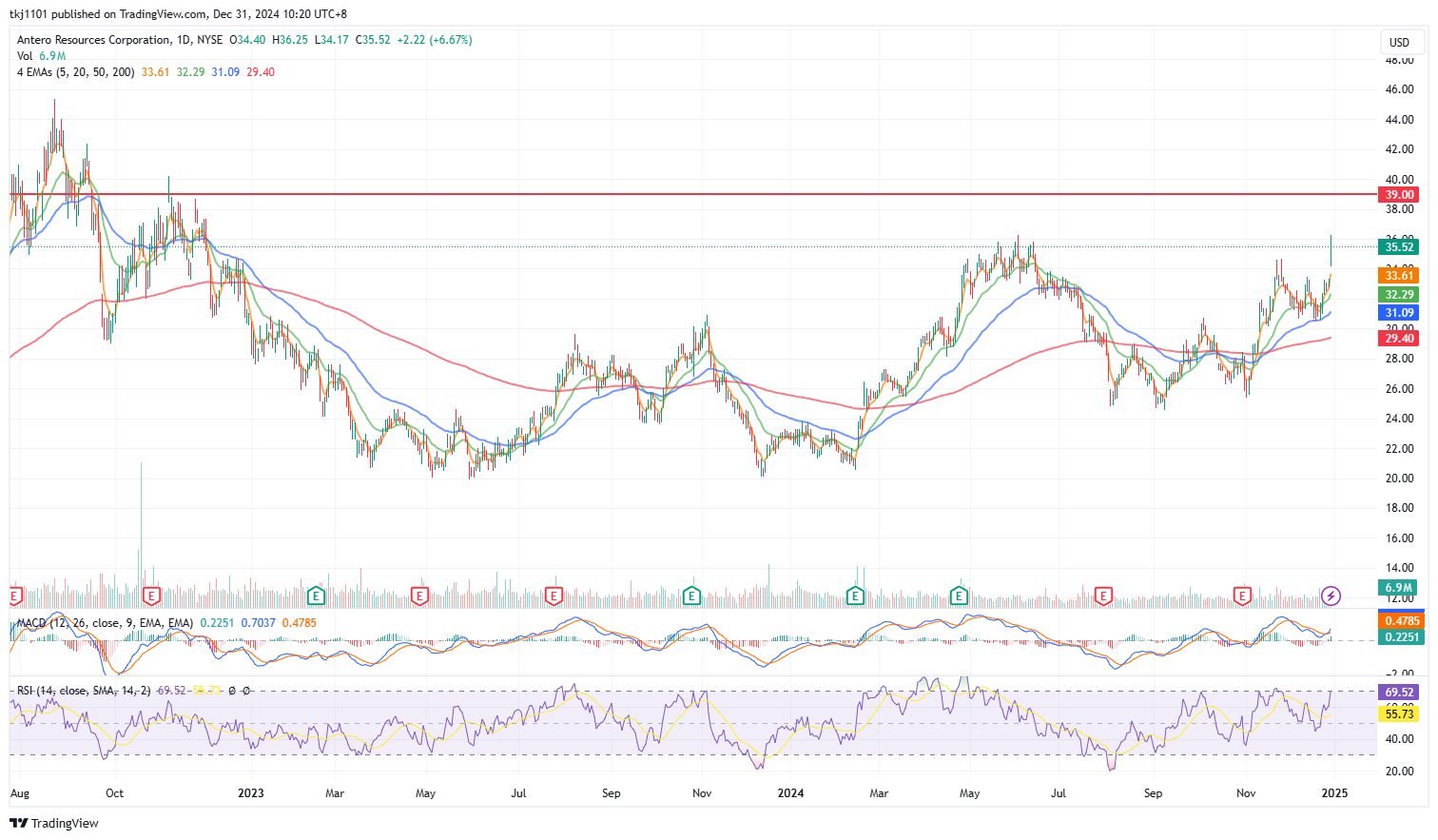Open the USD currency selector
The width and height of the screenshot is (1438, 840).
1400,42
